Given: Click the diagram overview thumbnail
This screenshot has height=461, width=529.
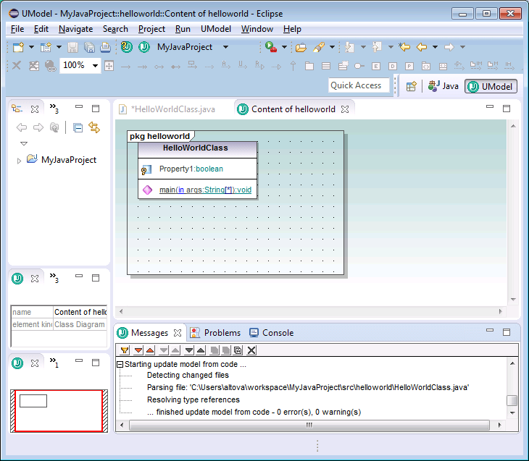Looking at the screenshot, I should click(x=57, y=410).
